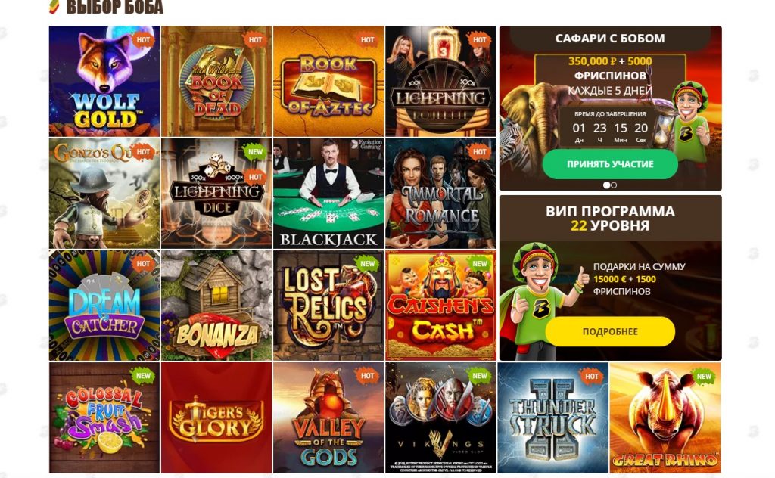
Task: Open Thunderstruck II game tile
Action: (553, 417)
